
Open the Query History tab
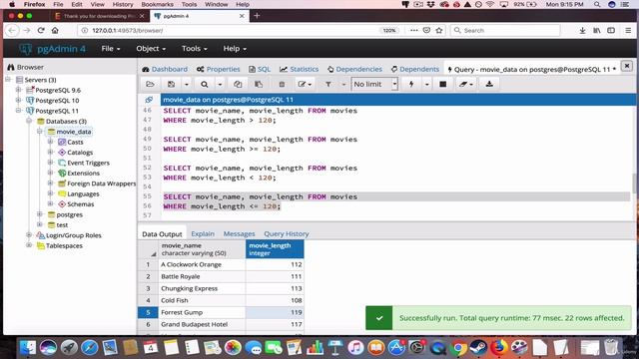click(x=287, y=233)
